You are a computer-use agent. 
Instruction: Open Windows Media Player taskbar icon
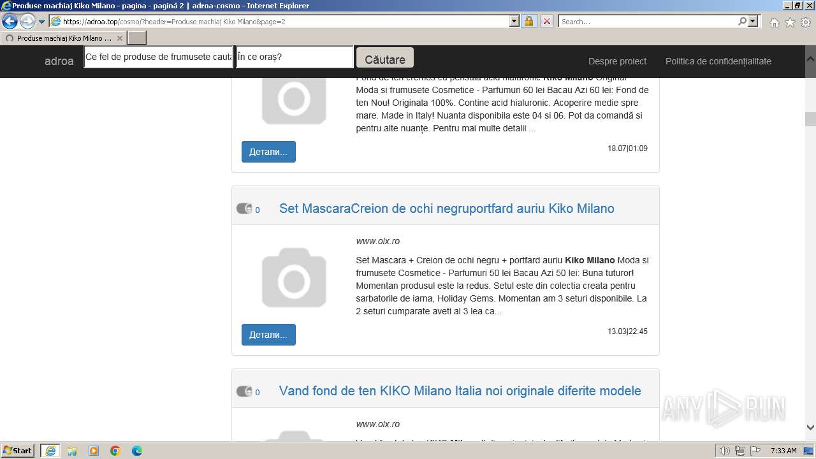(x=94, y=451)
